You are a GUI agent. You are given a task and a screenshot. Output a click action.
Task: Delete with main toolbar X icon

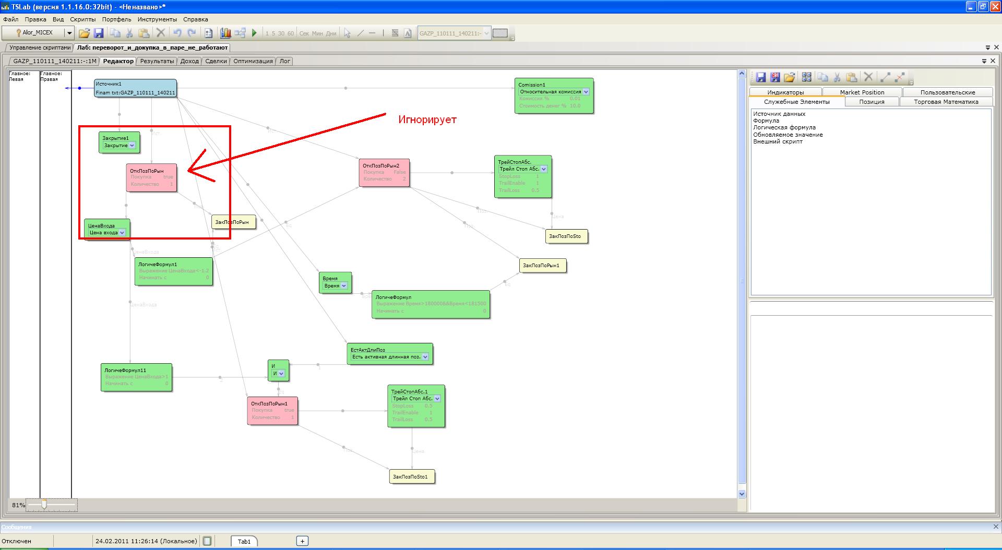pos(161,33)
